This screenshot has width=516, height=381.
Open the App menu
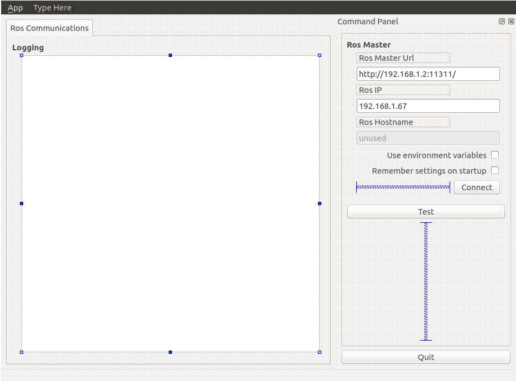click(x=15, y=8)
